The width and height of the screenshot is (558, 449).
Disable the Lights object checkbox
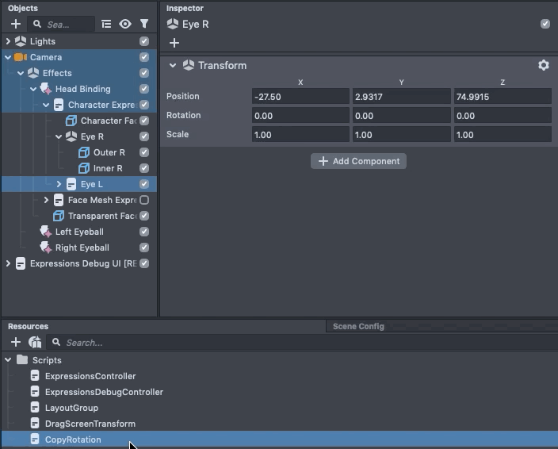pos(144,41)
